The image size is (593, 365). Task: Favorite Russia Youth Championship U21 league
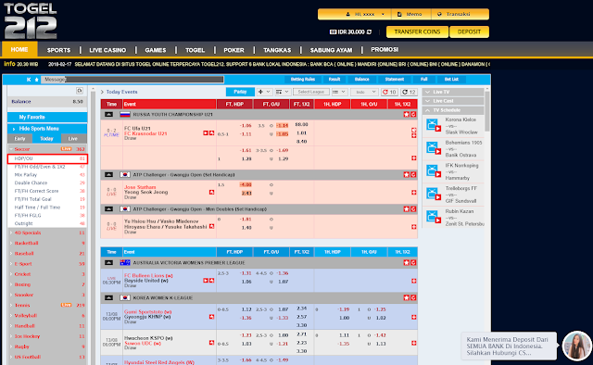point(406,114)
